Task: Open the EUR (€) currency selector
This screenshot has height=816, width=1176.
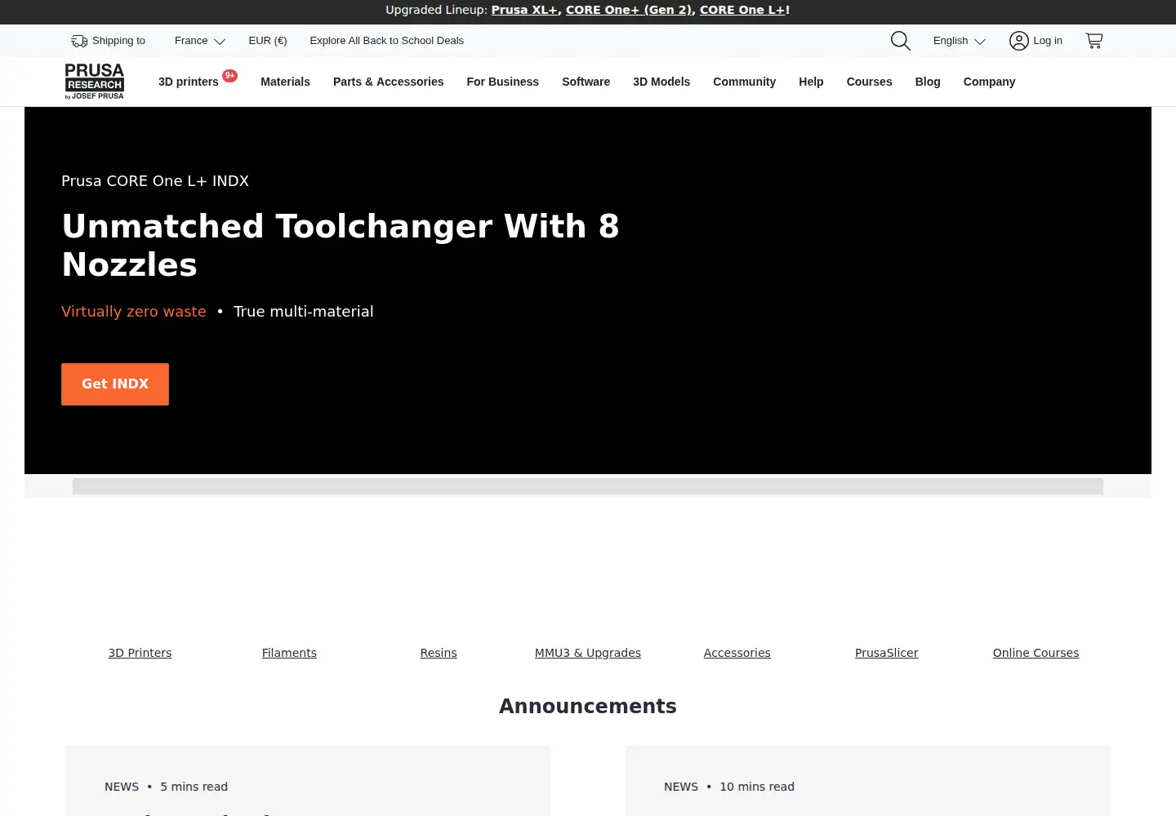Action: 268,41
